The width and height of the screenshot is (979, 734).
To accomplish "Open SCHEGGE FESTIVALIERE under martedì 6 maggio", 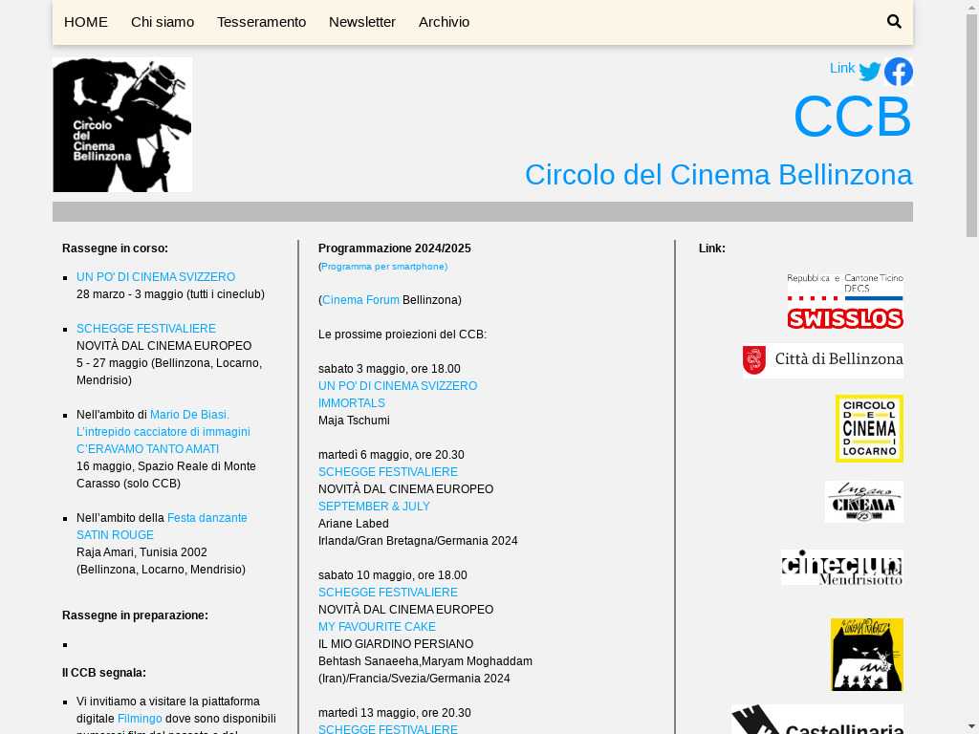I will point(388,472).
